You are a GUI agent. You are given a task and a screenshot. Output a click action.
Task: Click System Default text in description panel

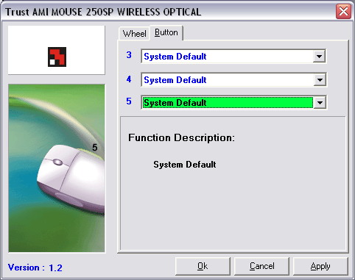(x=185, y=165)
